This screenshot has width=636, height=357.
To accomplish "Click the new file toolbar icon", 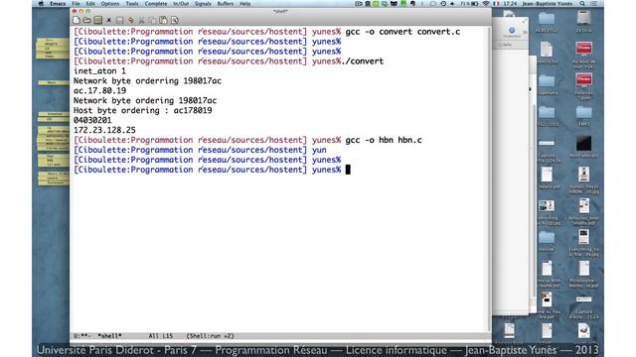I will click(x=77, y=20).
